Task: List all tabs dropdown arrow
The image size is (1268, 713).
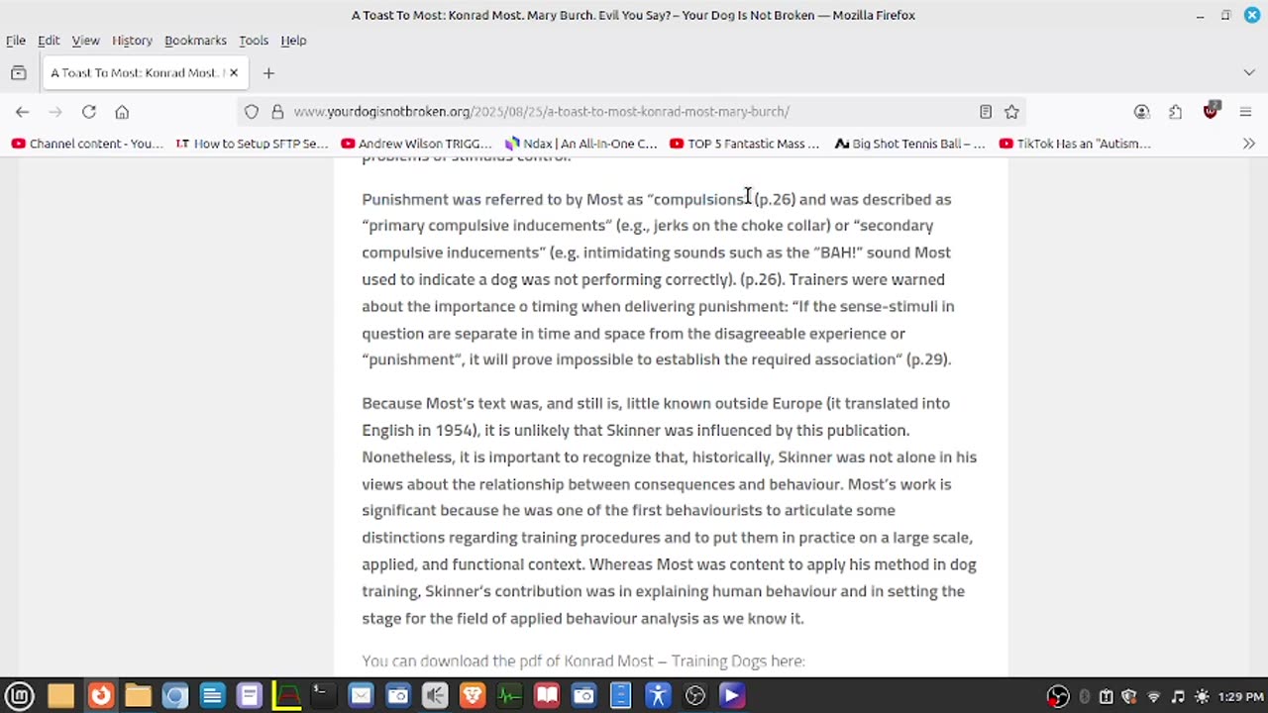Action: tap(1248, 72)
